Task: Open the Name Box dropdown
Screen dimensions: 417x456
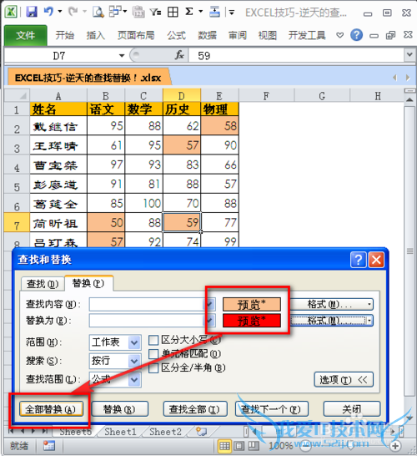Action: tap(122, 55)
